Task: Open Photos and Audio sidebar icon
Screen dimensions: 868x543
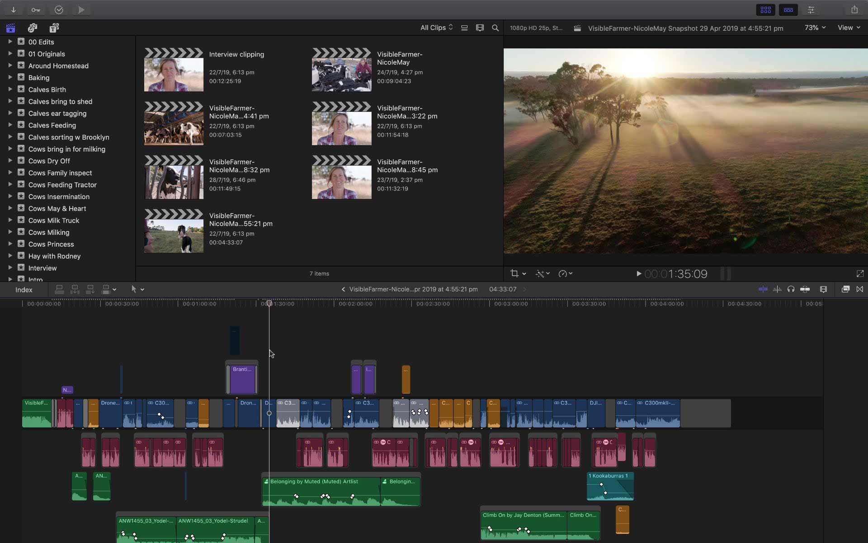Action: coord(33,28)
